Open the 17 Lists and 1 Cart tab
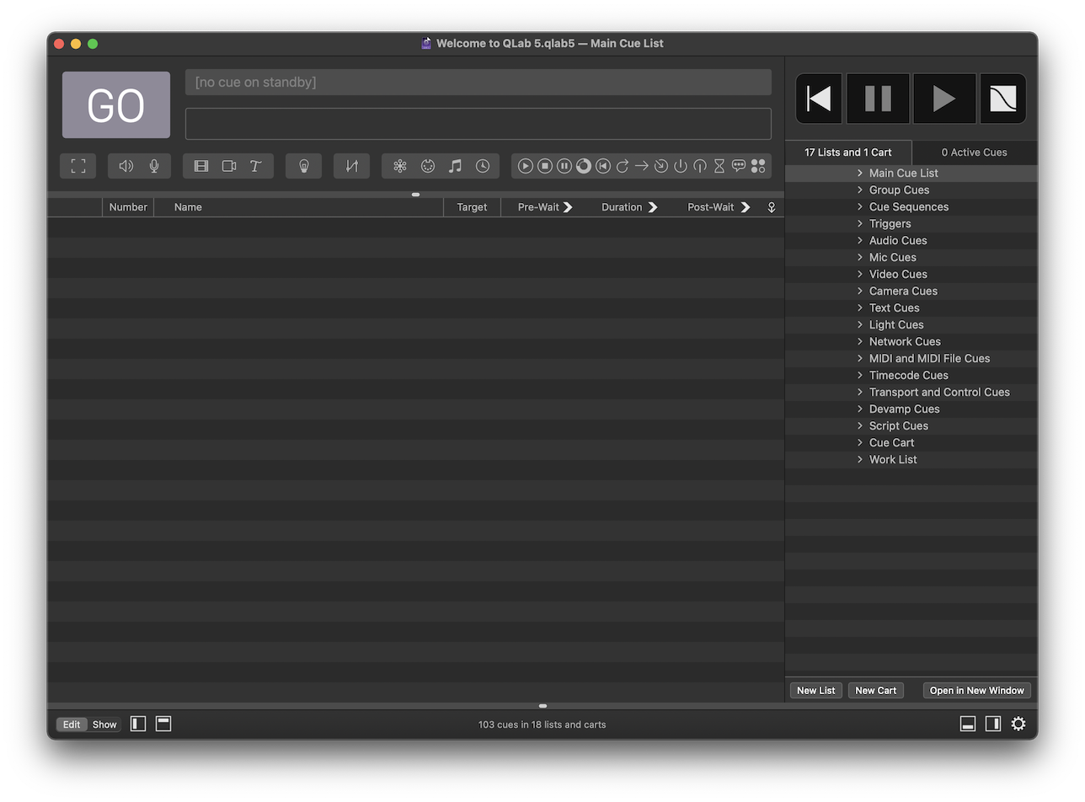 pos(847,152)
